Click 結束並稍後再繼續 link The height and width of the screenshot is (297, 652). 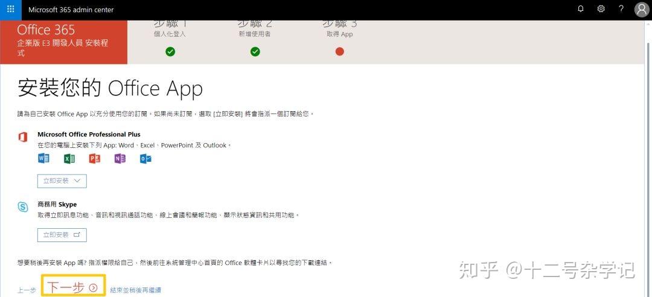(x=136, y=290)
